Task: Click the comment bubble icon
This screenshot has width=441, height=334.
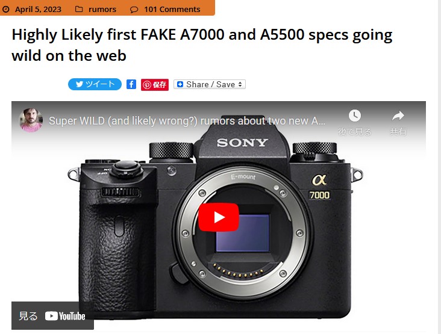Action: [134, 10]
